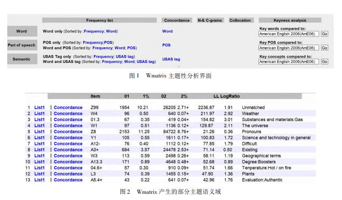Click the Concordance column header
The width and height of the screenshot is (342, 200).
176,20
